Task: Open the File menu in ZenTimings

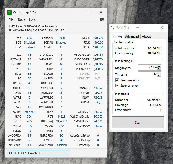Action: tap(11, 20)
